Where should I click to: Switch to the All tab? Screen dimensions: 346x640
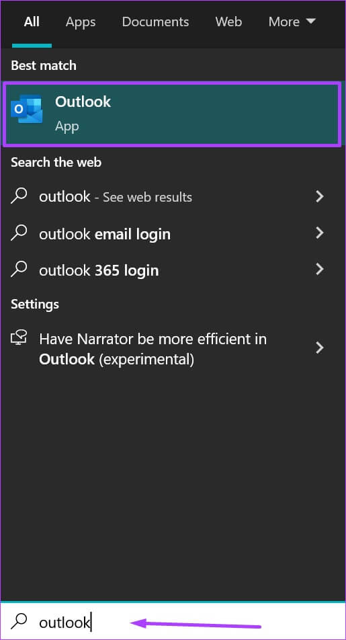[x=32, y=22]
